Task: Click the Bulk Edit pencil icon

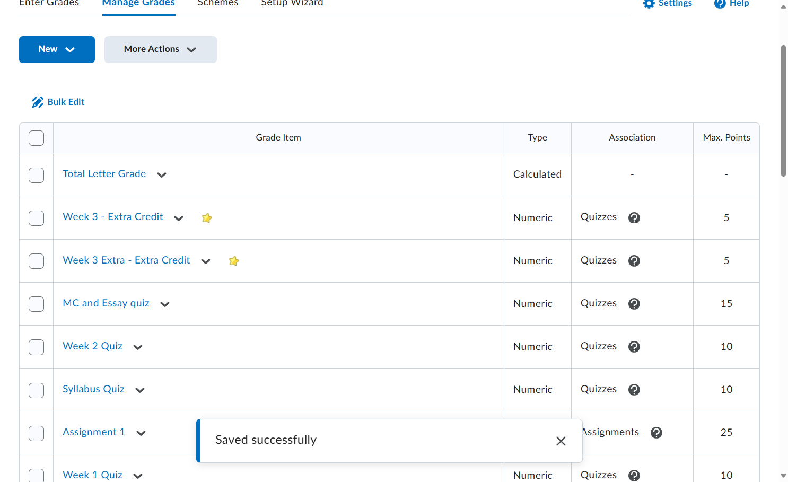Action: tap(38, 102)
